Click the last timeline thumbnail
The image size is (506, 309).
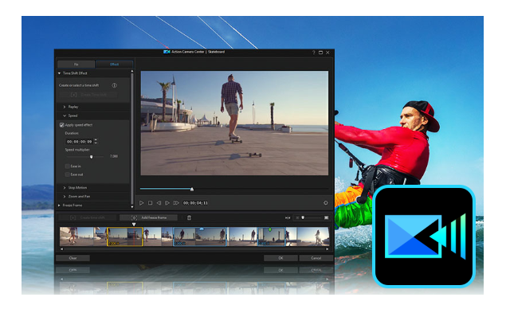tap(312, 237)
